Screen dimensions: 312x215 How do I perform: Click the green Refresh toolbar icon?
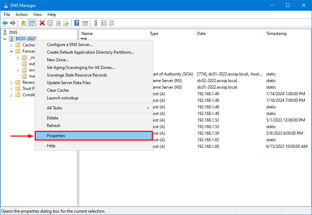[58, 23]
